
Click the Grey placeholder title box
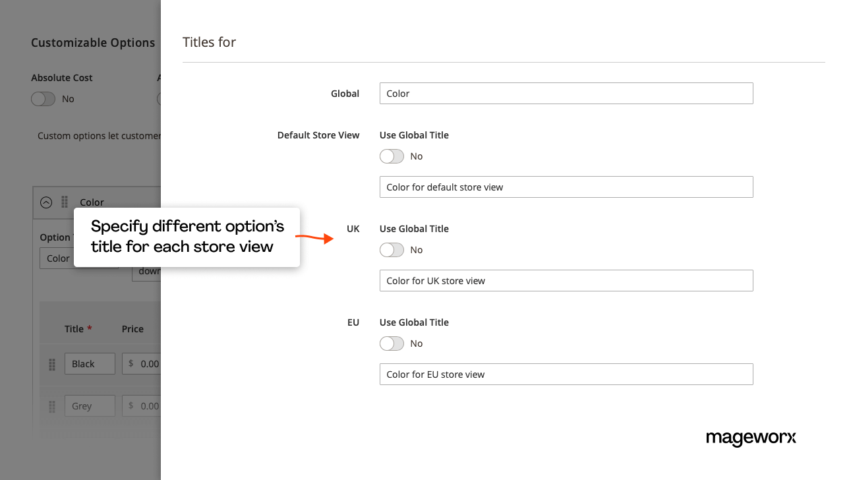point(90,405)
